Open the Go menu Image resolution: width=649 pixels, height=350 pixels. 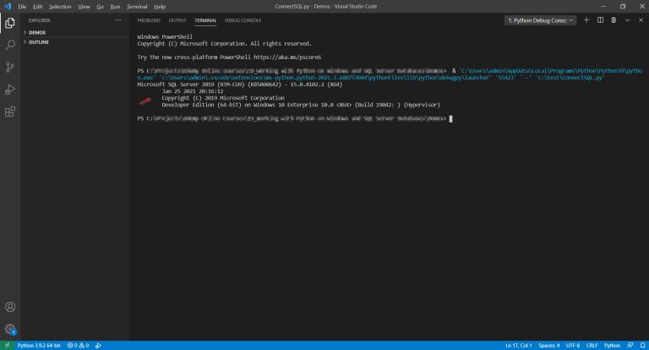(101, 7)
